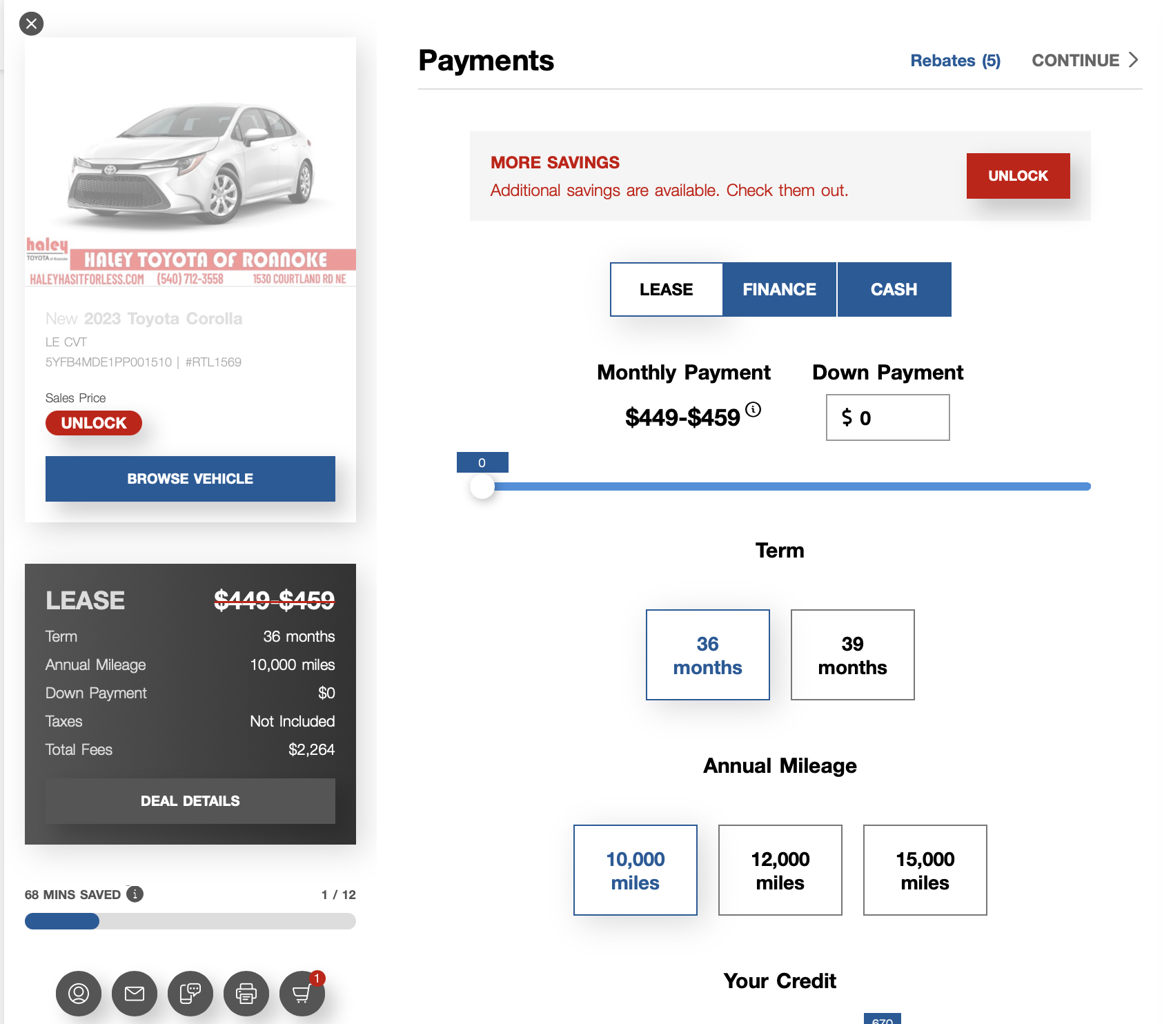The image size is (1162, 1024).
Task: Open the user profile icon
Action: [x=79, y=994]
